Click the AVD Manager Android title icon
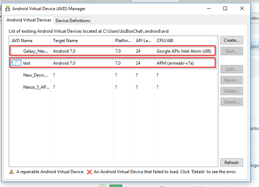 point(8,8)
